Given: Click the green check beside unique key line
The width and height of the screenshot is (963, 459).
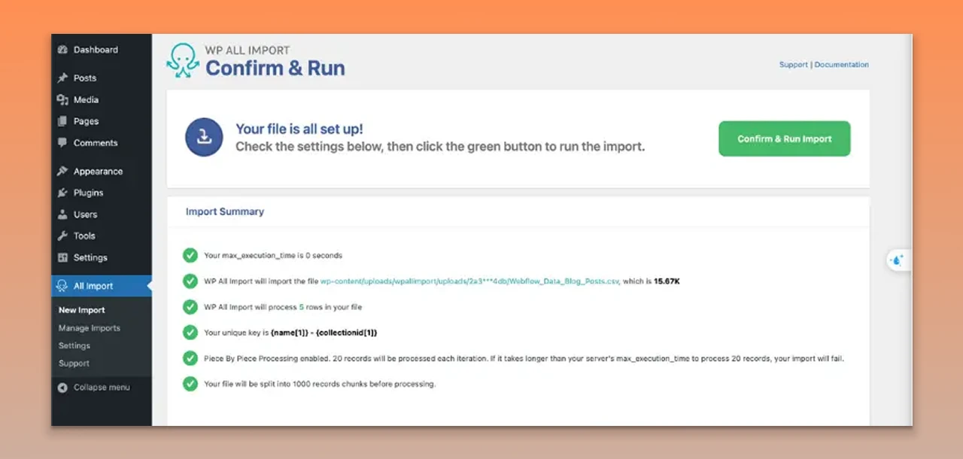Looking at the screenshot, I should point(190,332).
